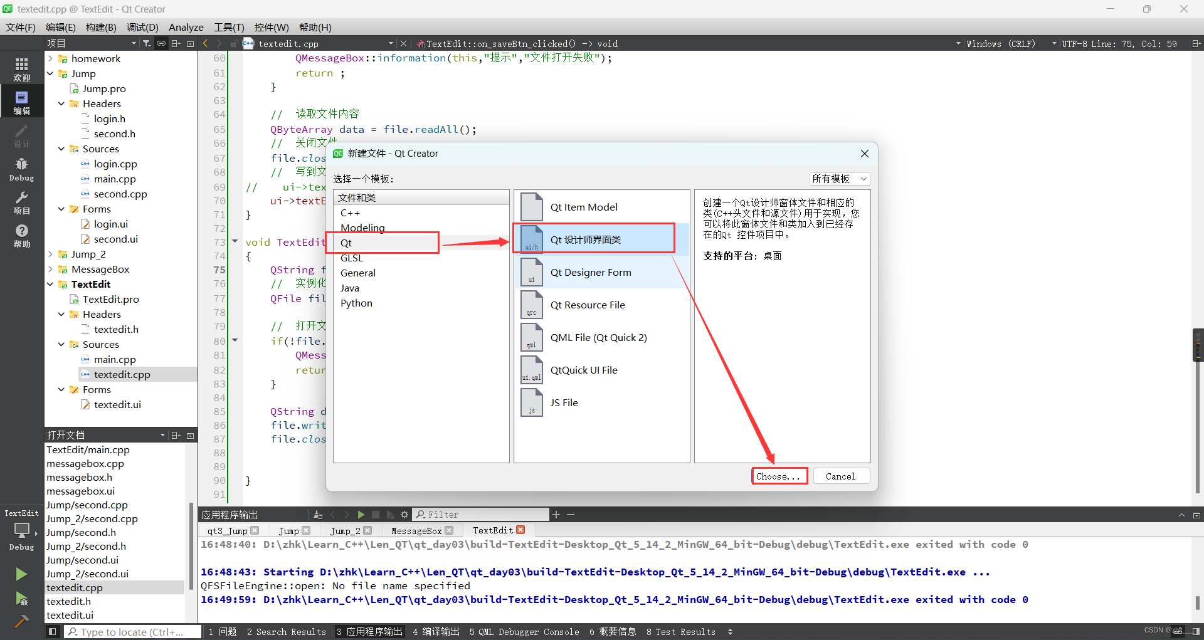Click the Build hammer icon

[x=21, y=621]
